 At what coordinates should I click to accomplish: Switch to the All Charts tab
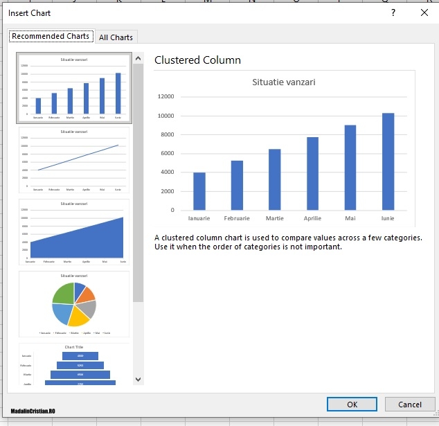click(x=116, y=37)
